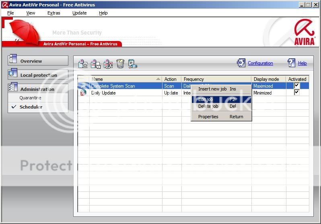The height and width of the screenshot is (224, 321).
Task: Click the Daily Update globe icon
Action: coord(83,92)
